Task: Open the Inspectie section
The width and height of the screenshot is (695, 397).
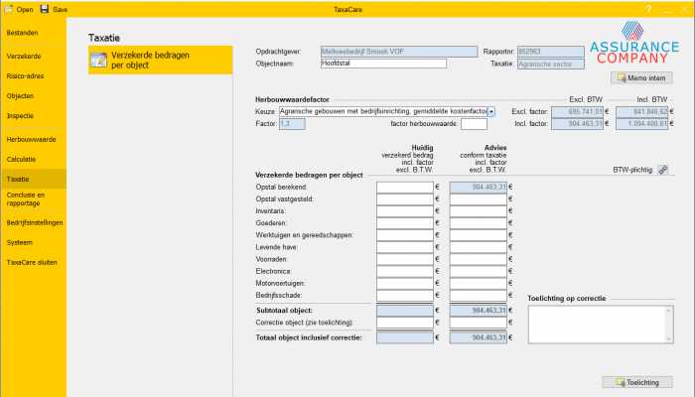Action: (x=20, y=116)
